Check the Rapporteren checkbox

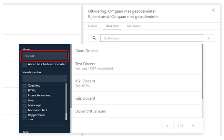25,115
